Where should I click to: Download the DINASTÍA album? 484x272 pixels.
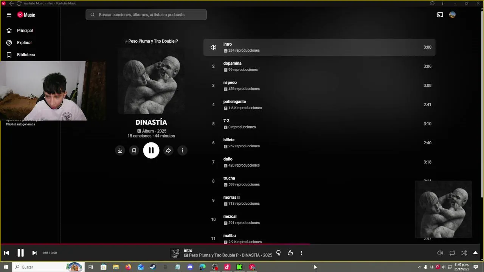pos(120,150)
